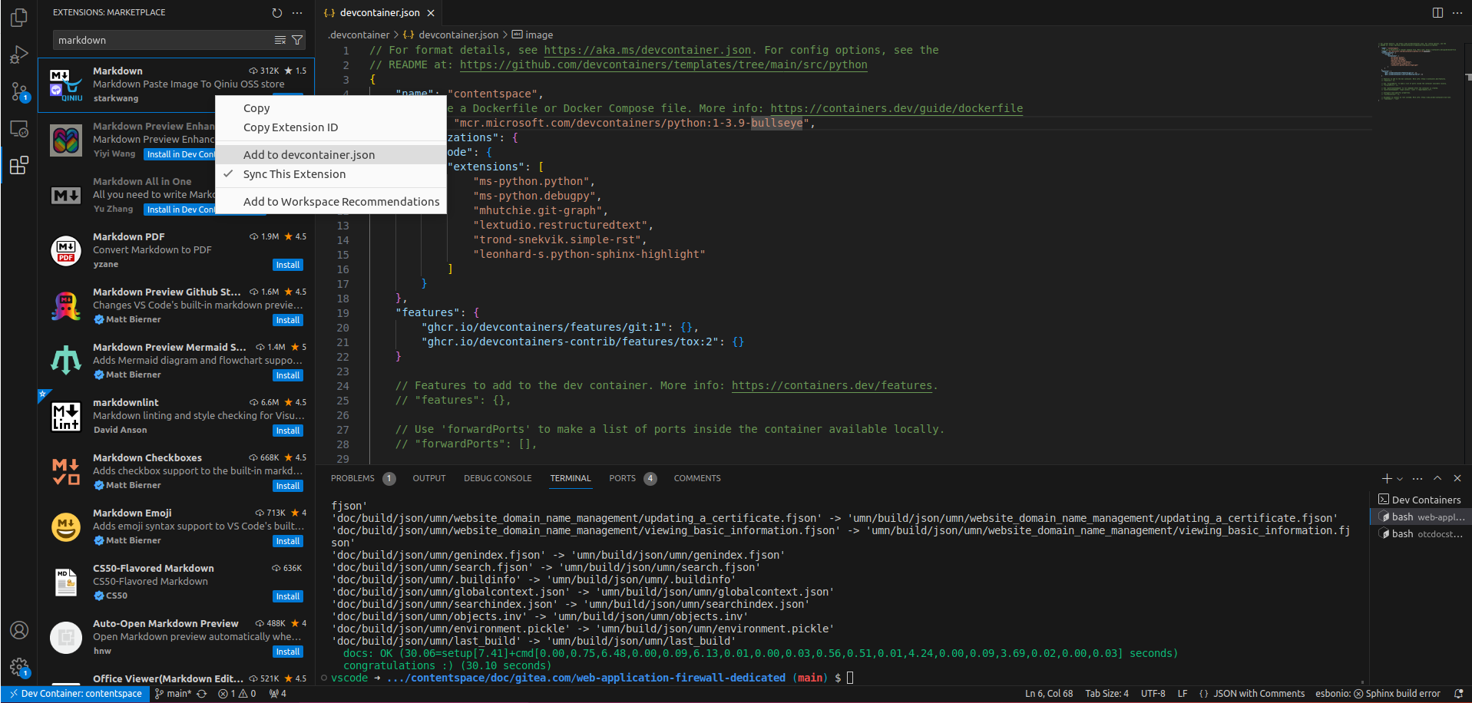Open the Manage gear menu
This screenshot has height=703, width=1472.
tap(19, 667)
